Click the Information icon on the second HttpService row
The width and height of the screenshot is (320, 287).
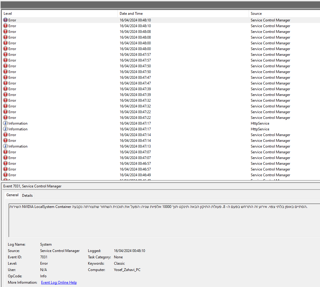[6, 129]
